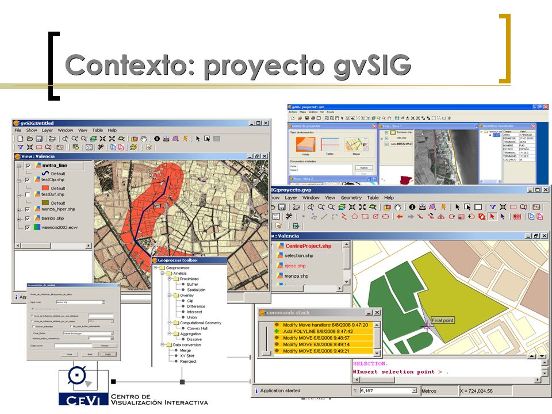Expand the manza_hiper.shp layer node

coord(19,210)
